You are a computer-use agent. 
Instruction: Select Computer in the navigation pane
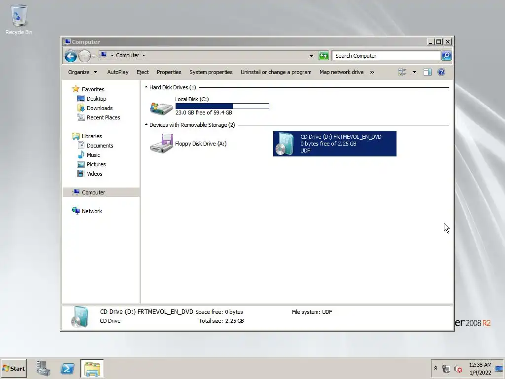93,192
